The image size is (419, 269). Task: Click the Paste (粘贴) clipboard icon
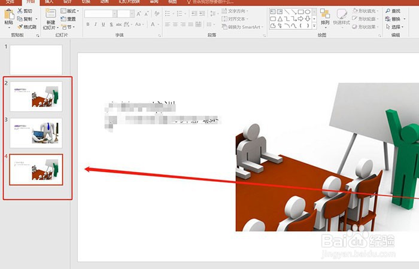9,14
